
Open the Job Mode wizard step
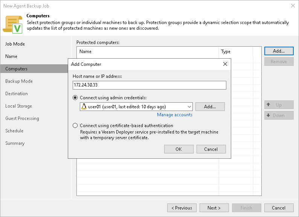point(15,44)
